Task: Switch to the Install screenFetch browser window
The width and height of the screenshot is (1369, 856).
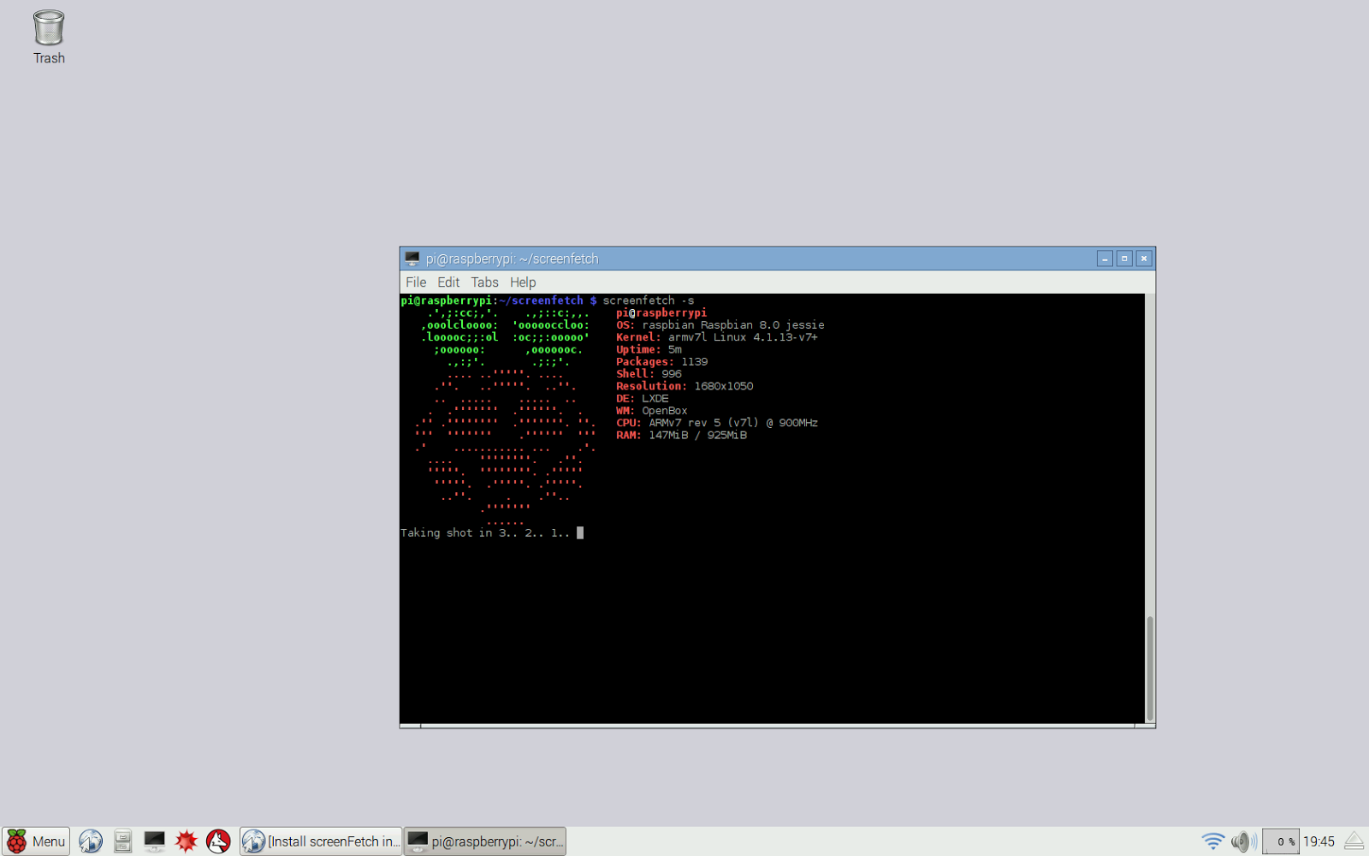Action: (321, 841)
